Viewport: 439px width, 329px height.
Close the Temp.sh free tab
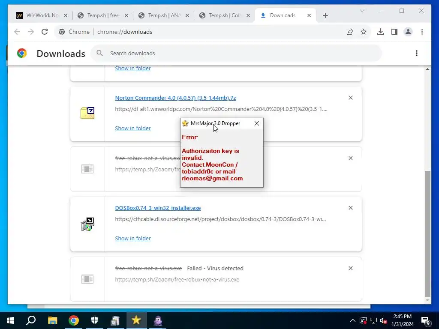126,15
